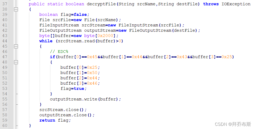
Task: Collapse the while-block fold at line 45
Action: (16, 47)
